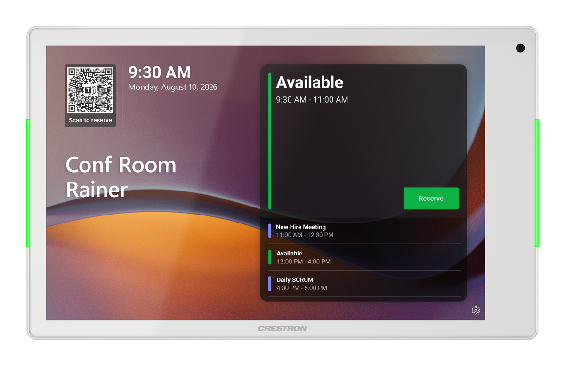Tap the Scan to reserve caption
The image size is (565, 366).
click(90, 120)
